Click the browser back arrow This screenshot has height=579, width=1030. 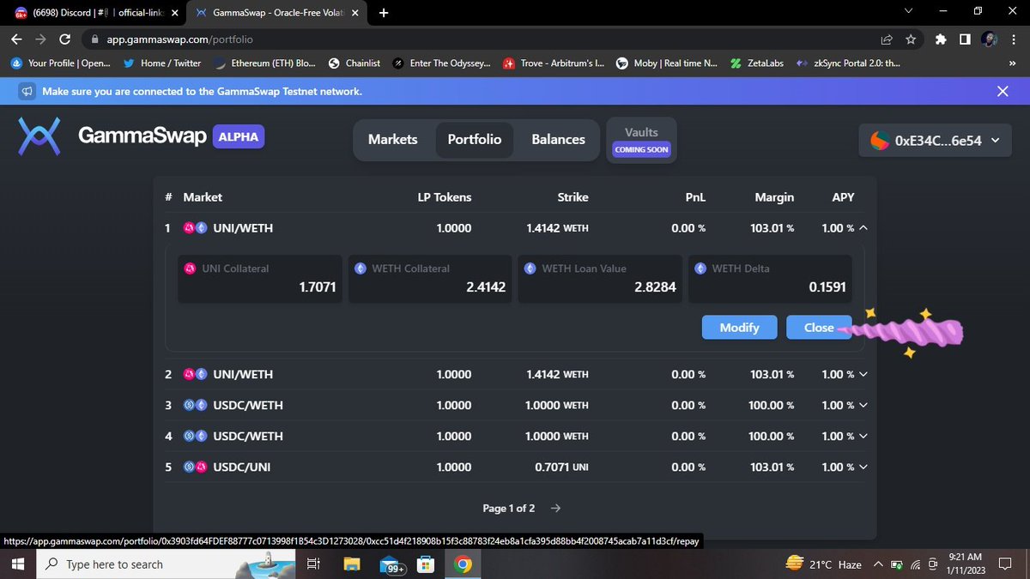[x=17, y=39]
